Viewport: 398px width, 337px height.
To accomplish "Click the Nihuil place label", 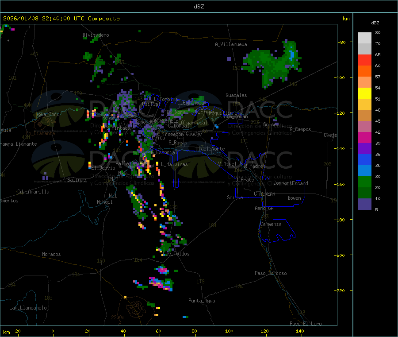I will pos(104,202).
